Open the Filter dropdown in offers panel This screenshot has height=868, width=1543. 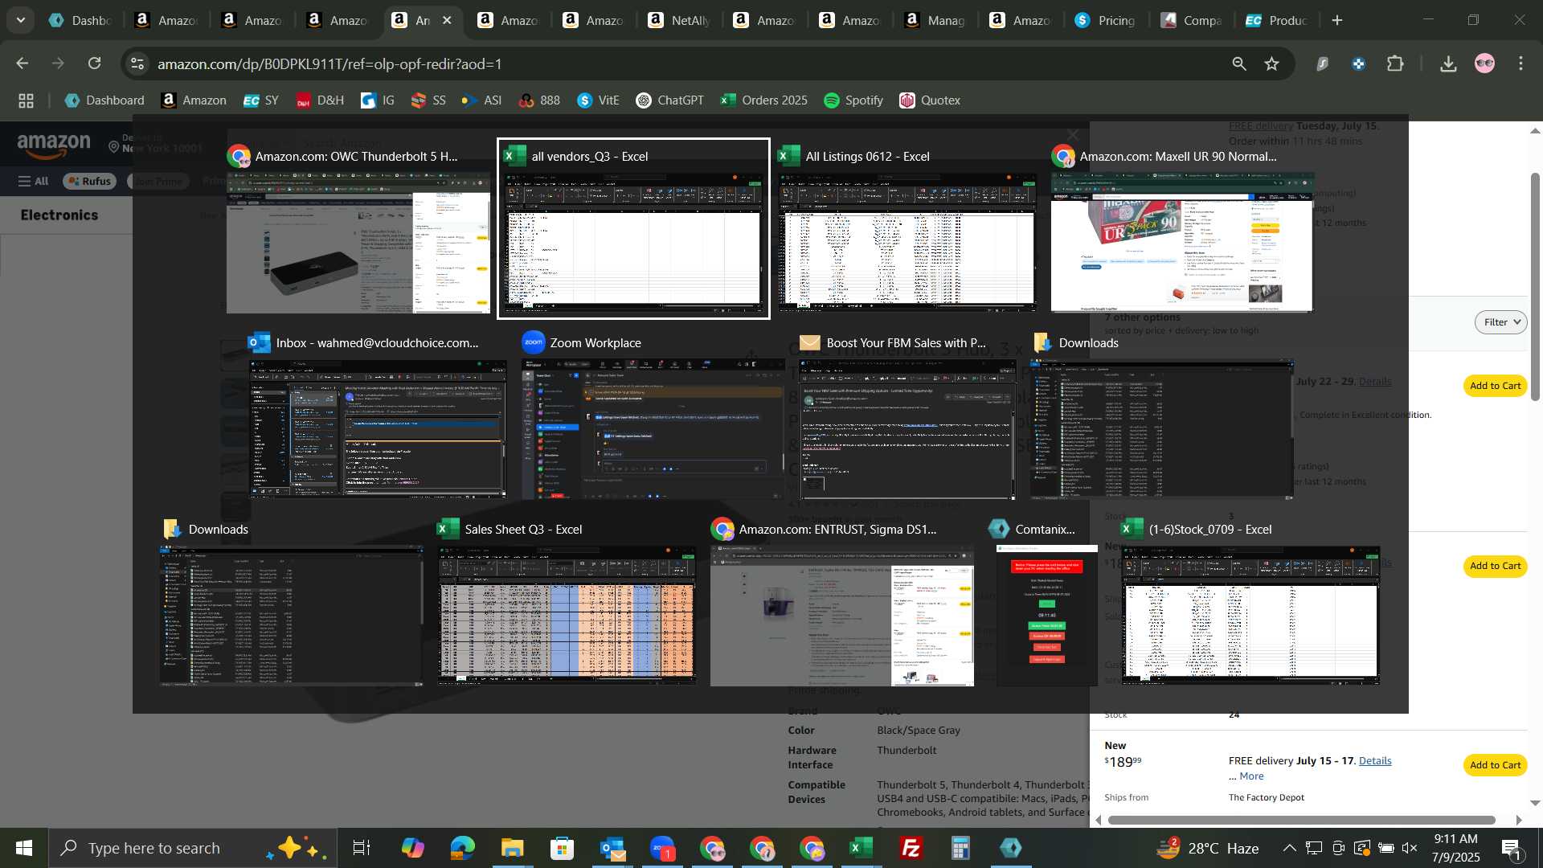(x=1500, y=322)
